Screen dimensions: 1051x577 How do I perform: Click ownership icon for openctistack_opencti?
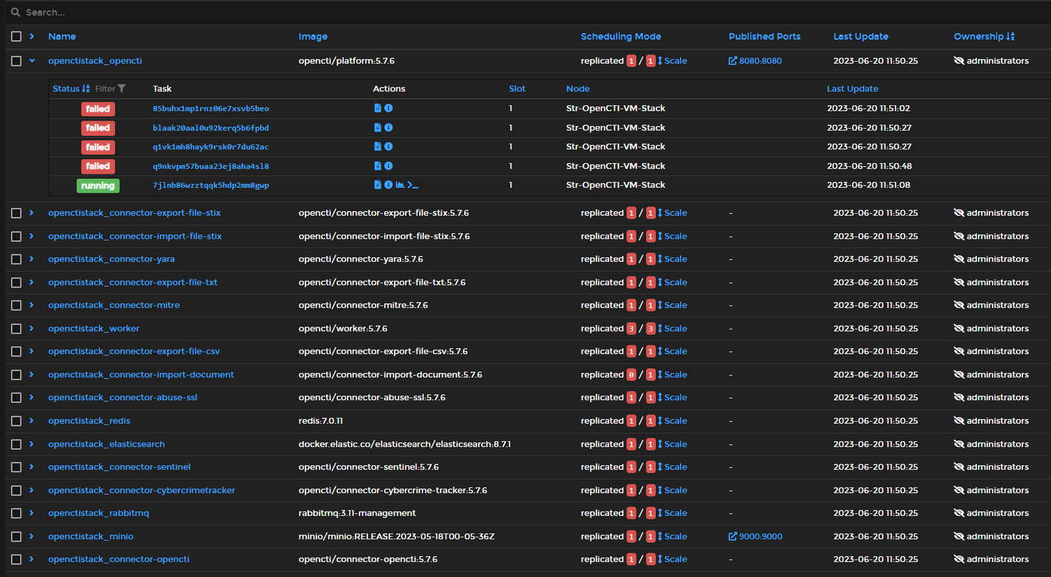pos(959,61)
